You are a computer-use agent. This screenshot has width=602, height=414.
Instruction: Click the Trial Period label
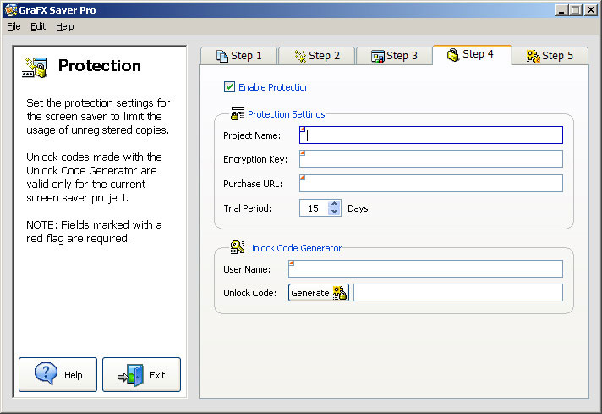click(x=247, y=208)
